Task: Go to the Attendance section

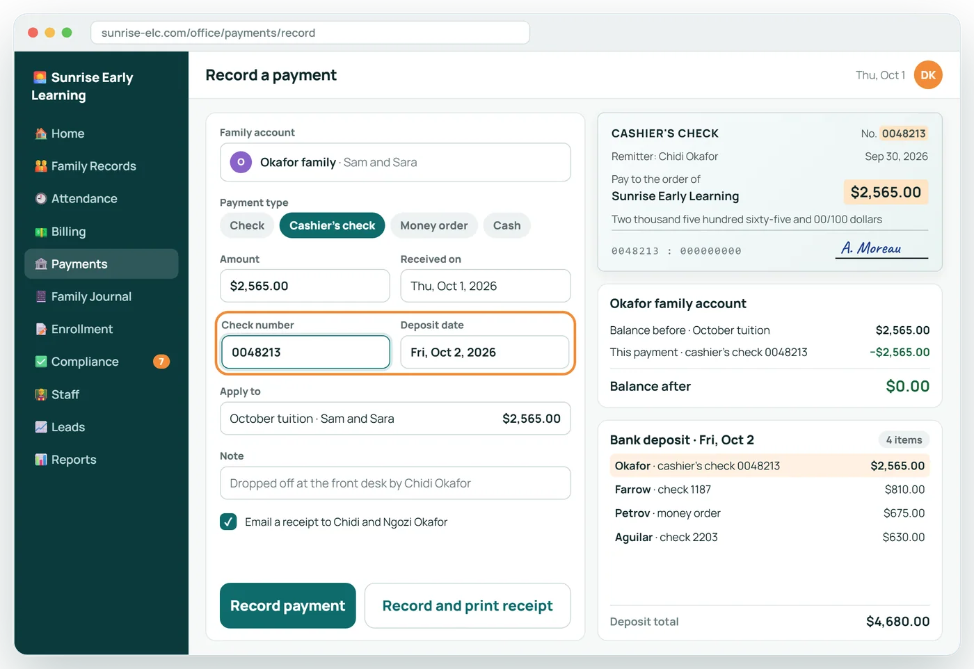Action: click(x=102, y=199)
